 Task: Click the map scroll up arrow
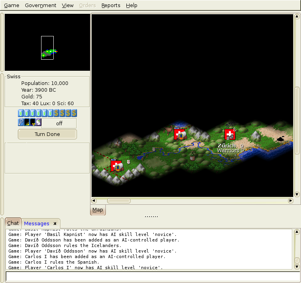click(x=297, y=17)
